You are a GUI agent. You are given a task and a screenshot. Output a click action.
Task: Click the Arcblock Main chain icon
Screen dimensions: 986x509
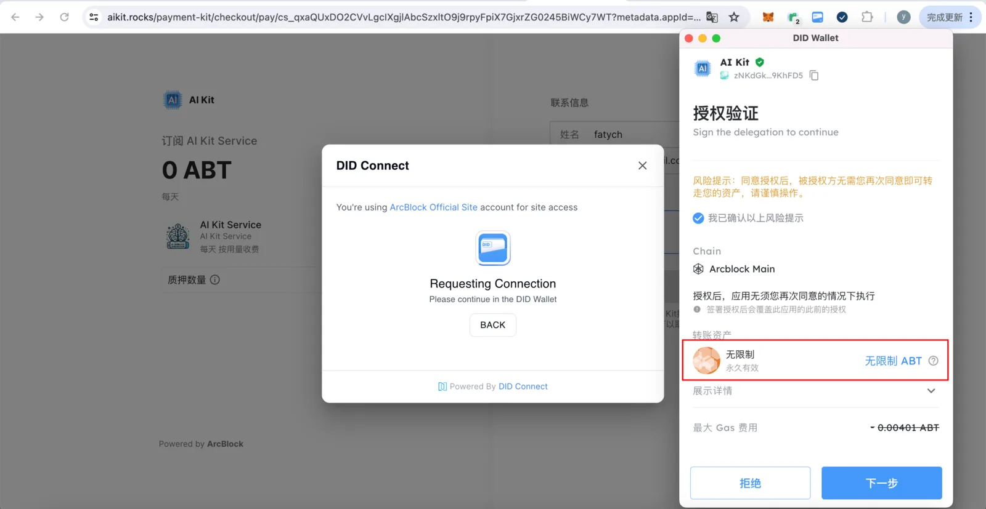coord(698,269)
